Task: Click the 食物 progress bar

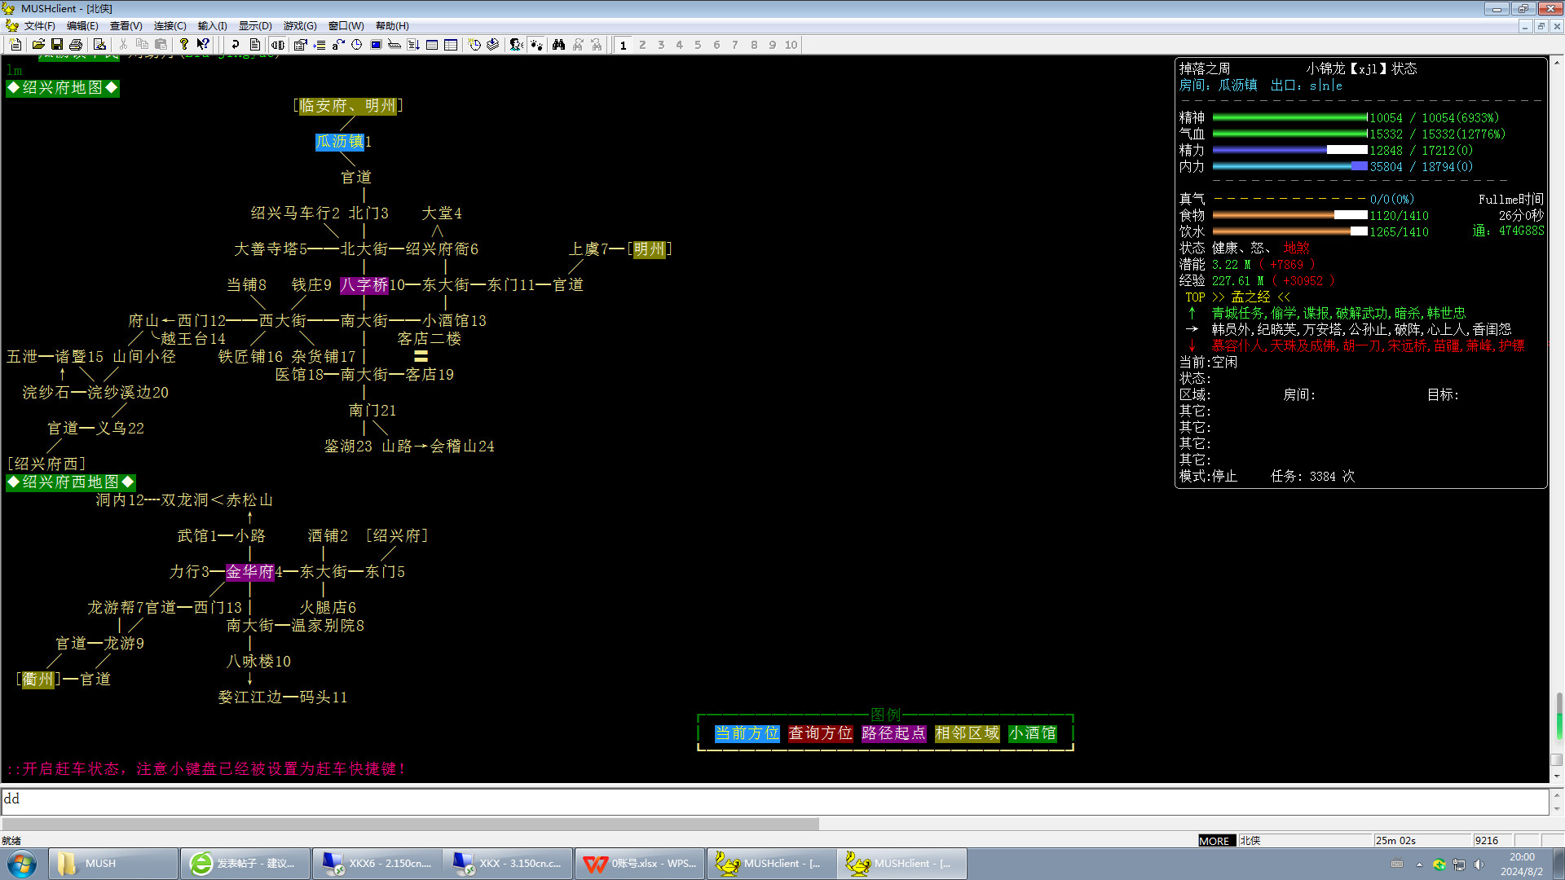Action: [x=1289, y=215]
